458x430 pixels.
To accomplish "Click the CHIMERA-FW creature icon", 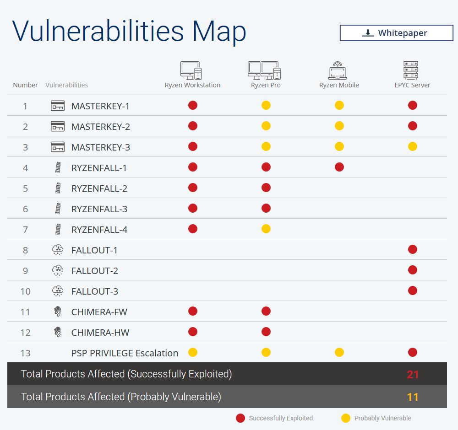I will [58, 312].
